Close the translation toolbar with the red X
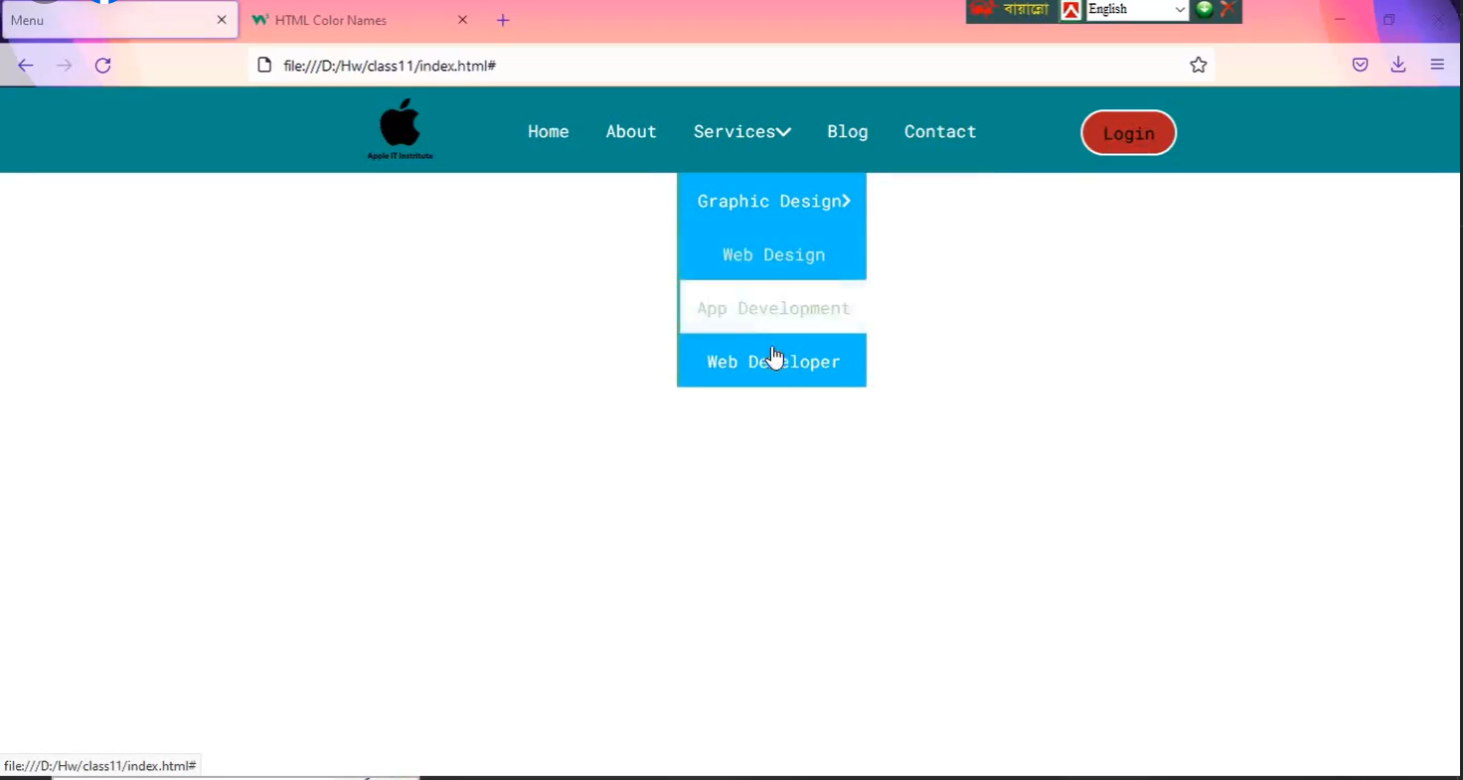 click(1228, 10)
